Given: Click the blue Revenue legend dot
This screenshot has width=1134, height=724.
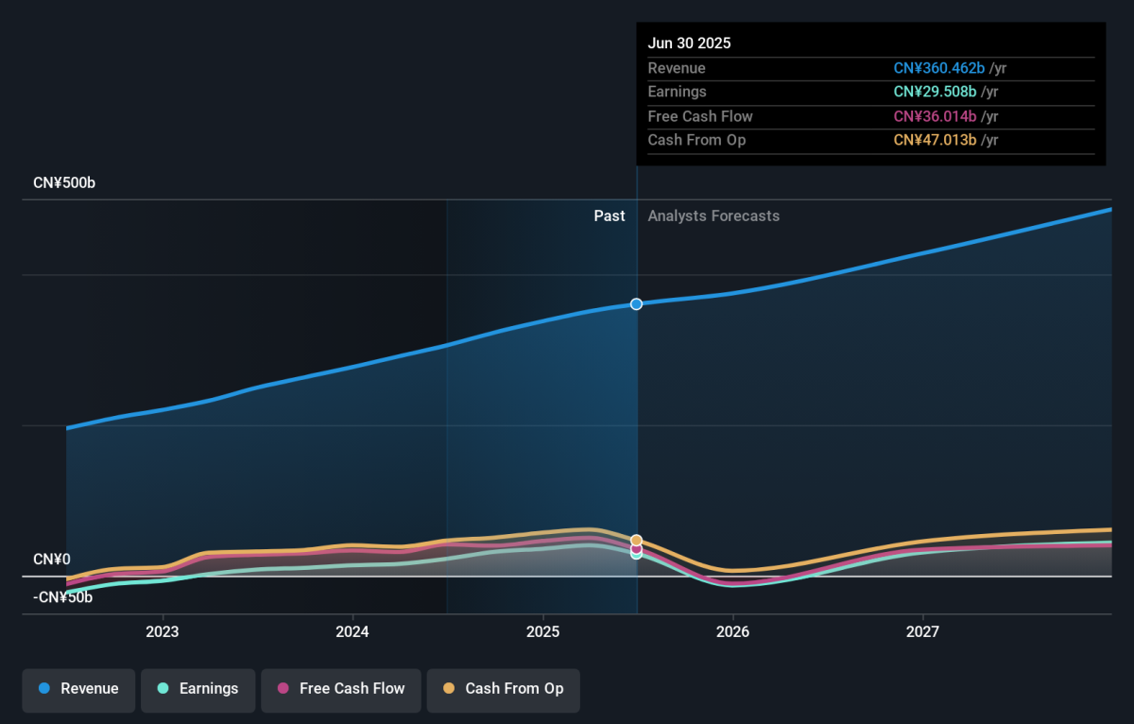Looking at the screenshot, I should [x=44, y=689].
